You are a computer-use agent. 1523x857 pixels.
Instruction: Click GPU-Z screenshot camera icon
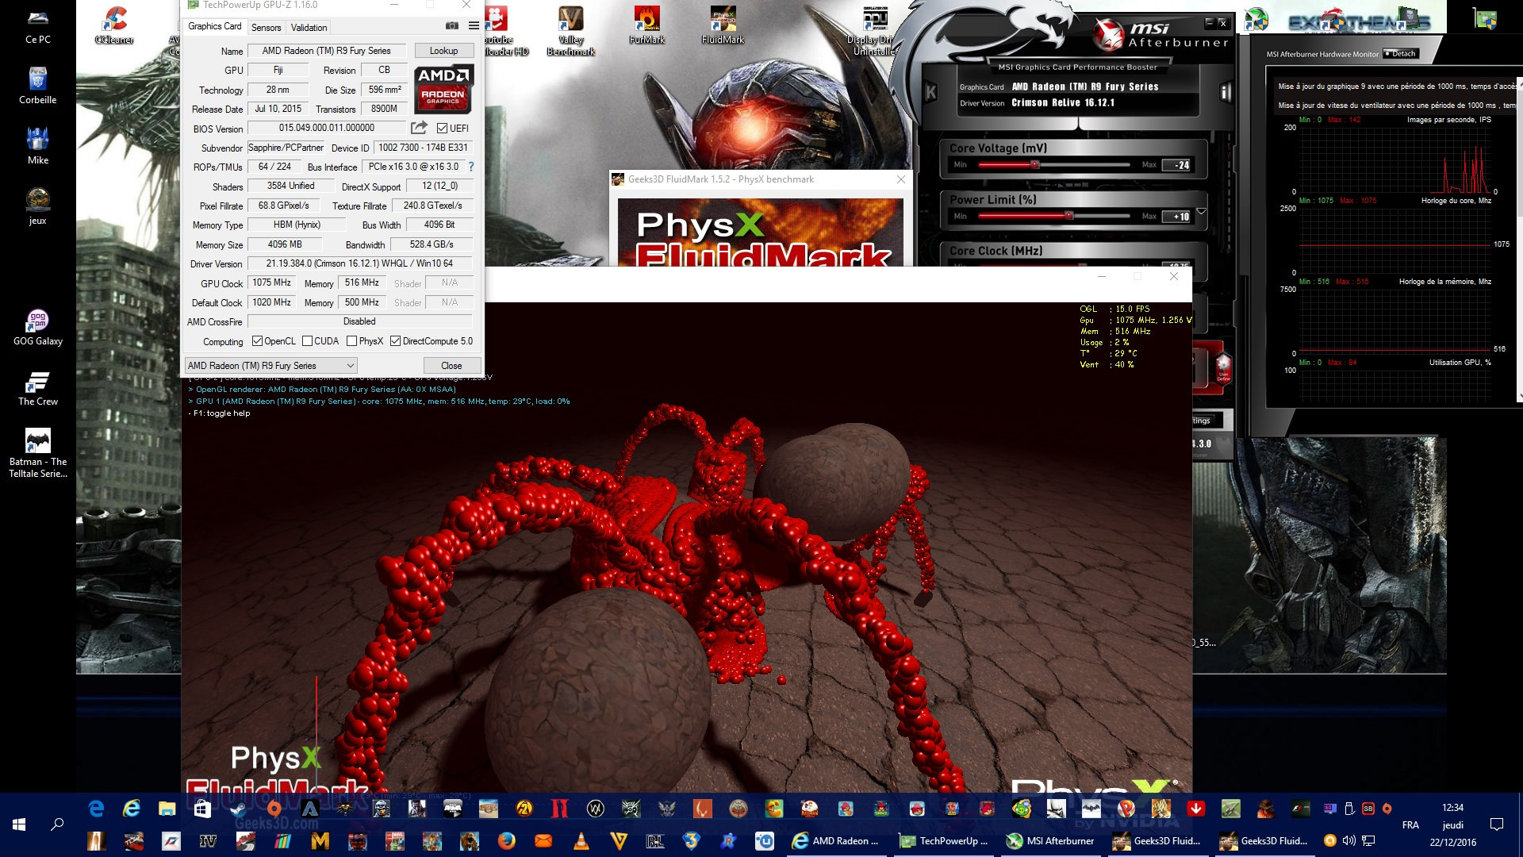[452, 25]
